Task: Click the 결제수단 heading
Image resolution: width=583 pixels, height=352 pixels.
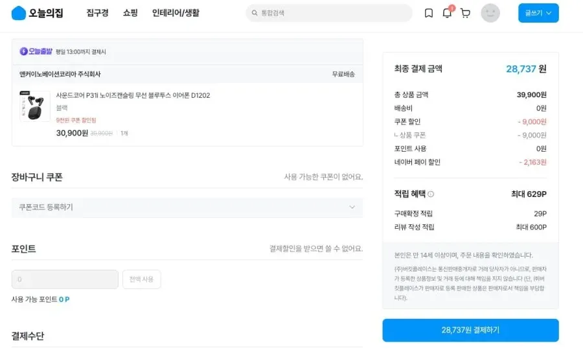Action: pyautogui.click(x=27, y=336)
